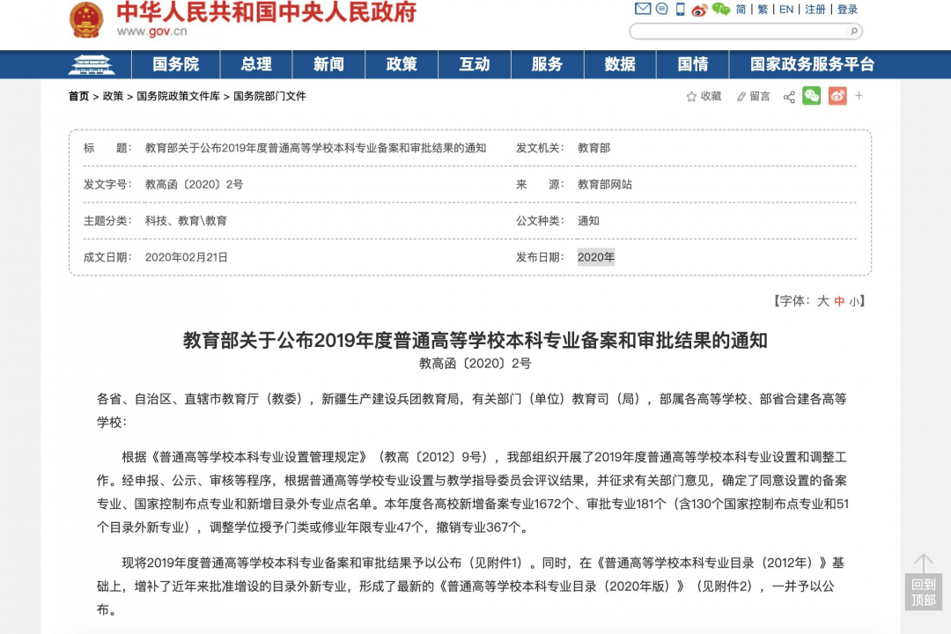Click the 中华人民共和国中央人民政府 site title
951x634 pixels.
(x=266, y=12)
